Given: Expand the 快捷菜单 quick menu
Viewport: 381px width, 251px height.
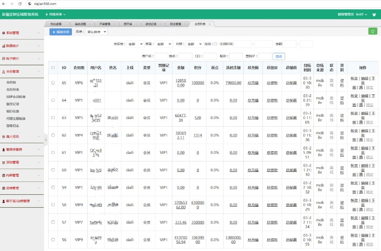Looking at the screenshot, I should point(55,15).
